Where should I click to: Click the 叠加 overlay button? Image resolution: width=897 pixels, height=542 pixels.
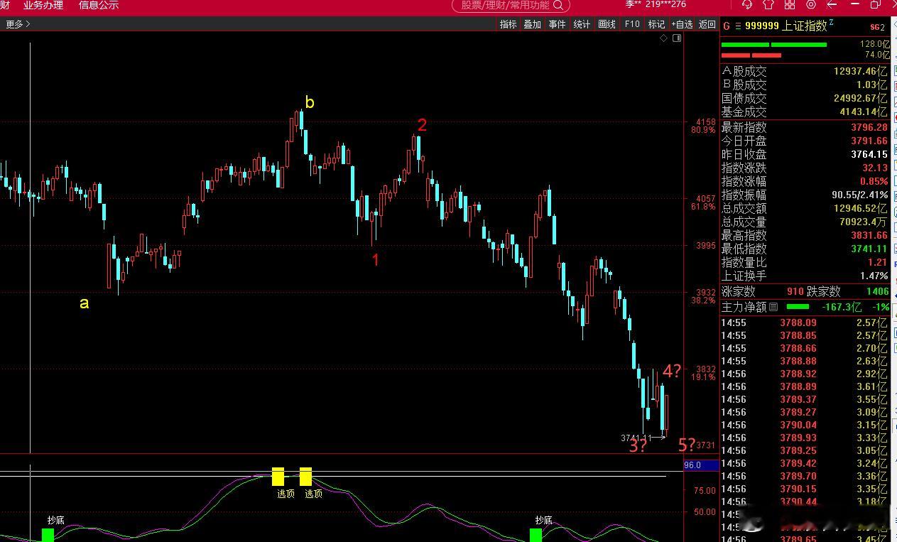coord(533,24)
